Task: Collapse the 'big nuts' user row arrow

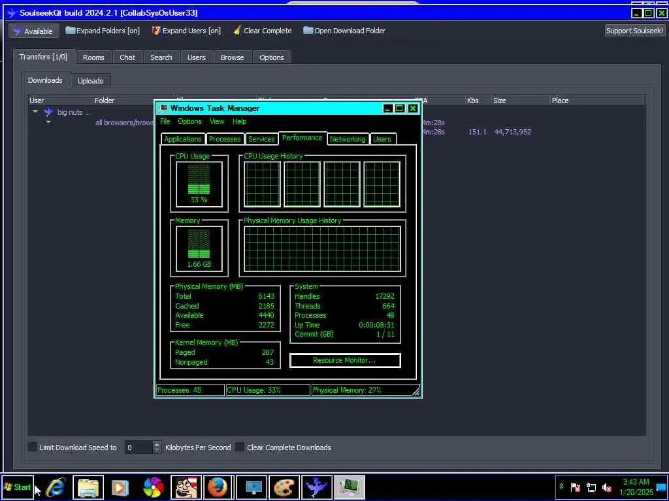Action: point(35,112)
